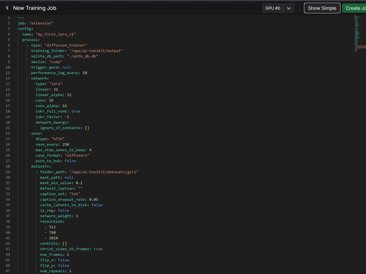Click the network_weight: 1 line
The width and height of the screenshot is (366, 274).
tap(59, 216)
